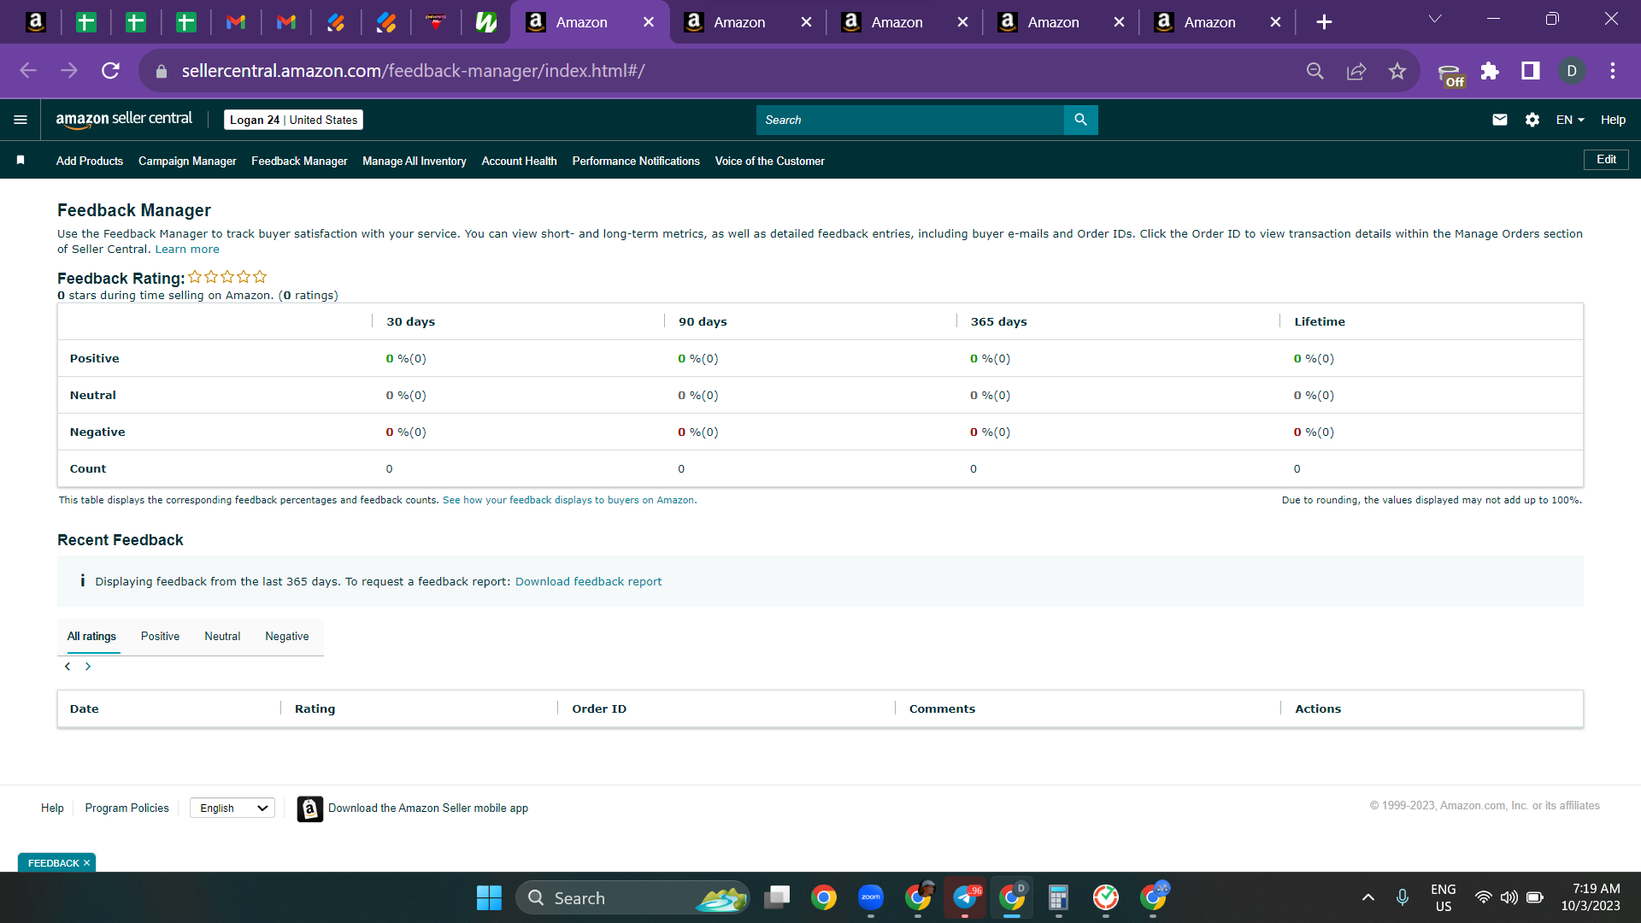Click the extension icon labeled Off

pos(1450,75)
